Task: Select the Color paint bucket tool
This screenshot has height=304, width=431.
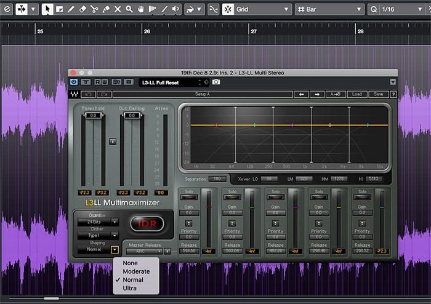Action: (x=190, y=9)
